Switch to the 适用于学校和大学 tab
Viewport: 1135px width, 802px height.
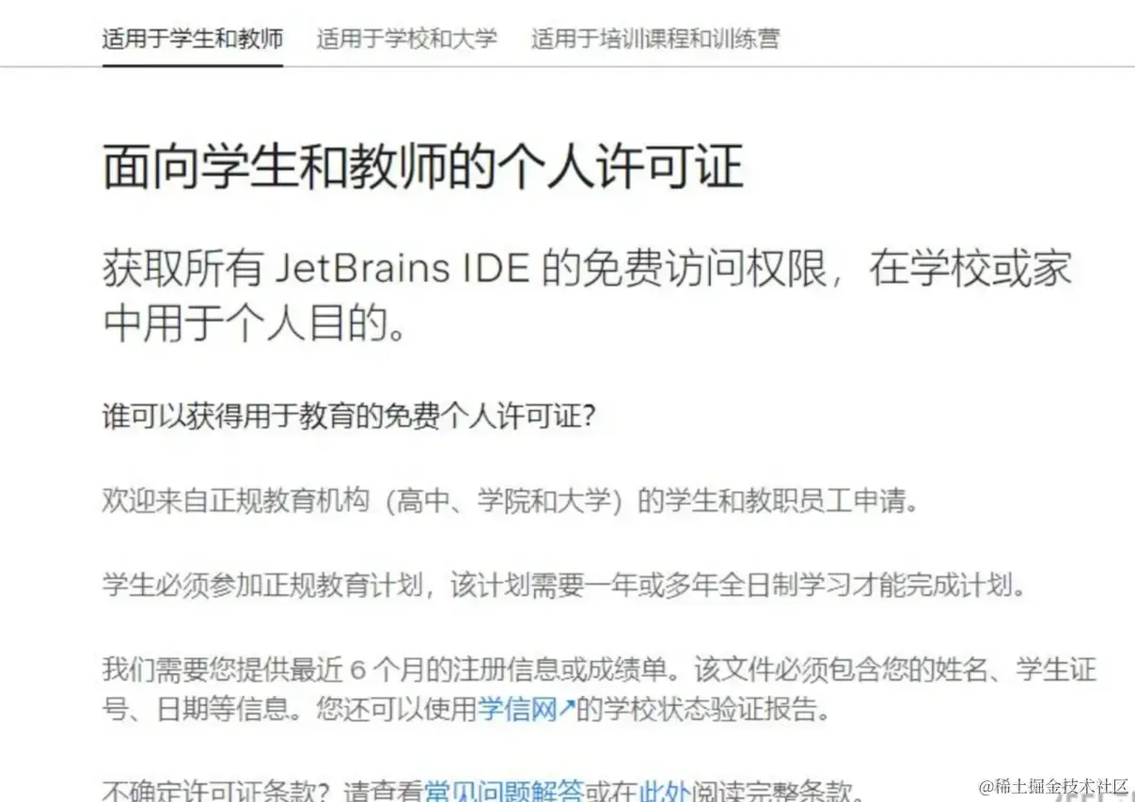click(x=406, y=39)
